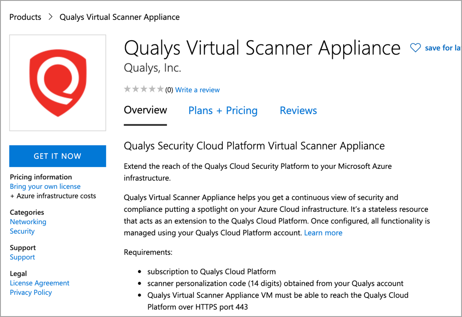
Task: Click the Qualys red shield logo
Action: [58, 83]
